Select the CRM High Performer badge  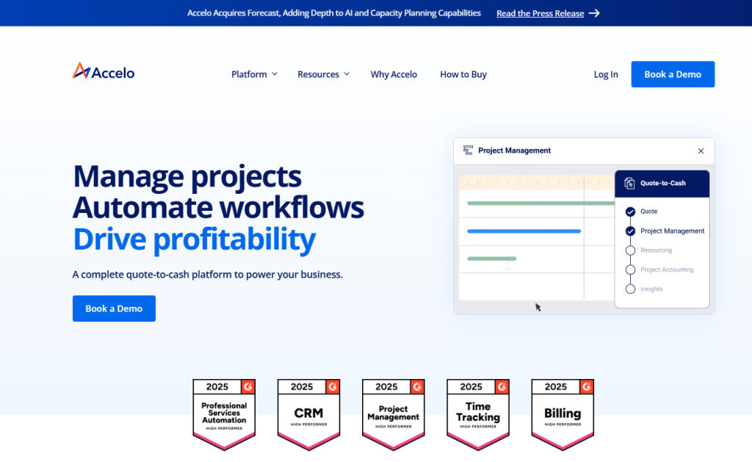coord(308,414)
